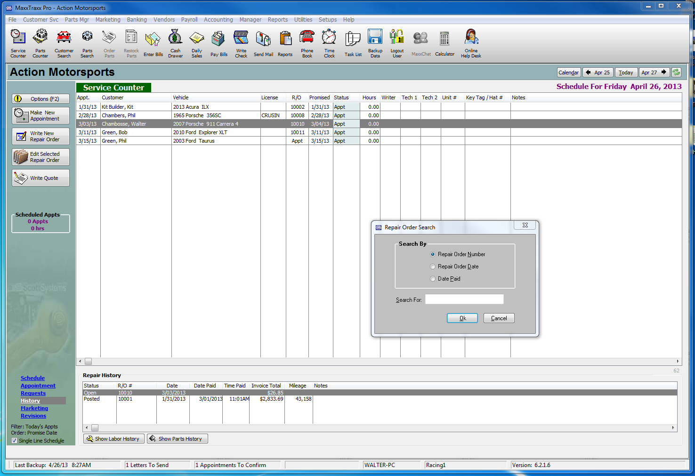Open the Accounting menu
Viewport: 695px width, 476px height.
218,20
